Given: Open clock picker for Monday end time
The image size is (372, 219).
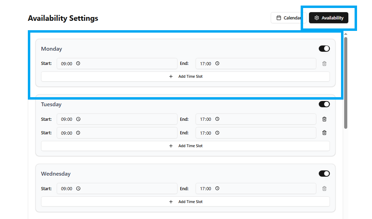Looking at the screenshot, I should (x=217, y=64).
